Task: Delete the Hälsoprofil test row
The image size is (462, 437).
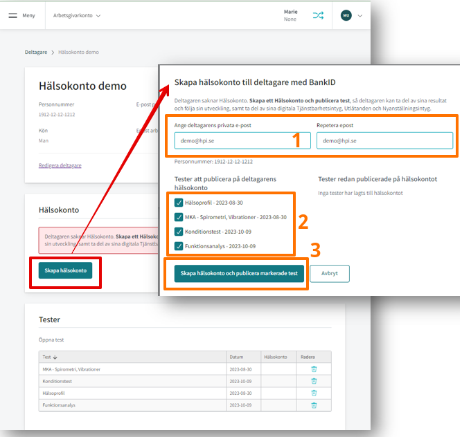Action: tap(314, 393)
